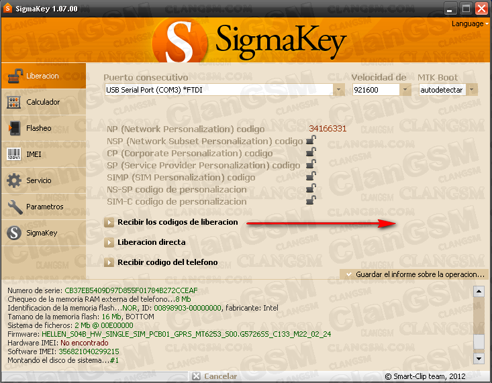Click Recibir los codigos de liberacion

pyautogui.click(x=178, y=222)
